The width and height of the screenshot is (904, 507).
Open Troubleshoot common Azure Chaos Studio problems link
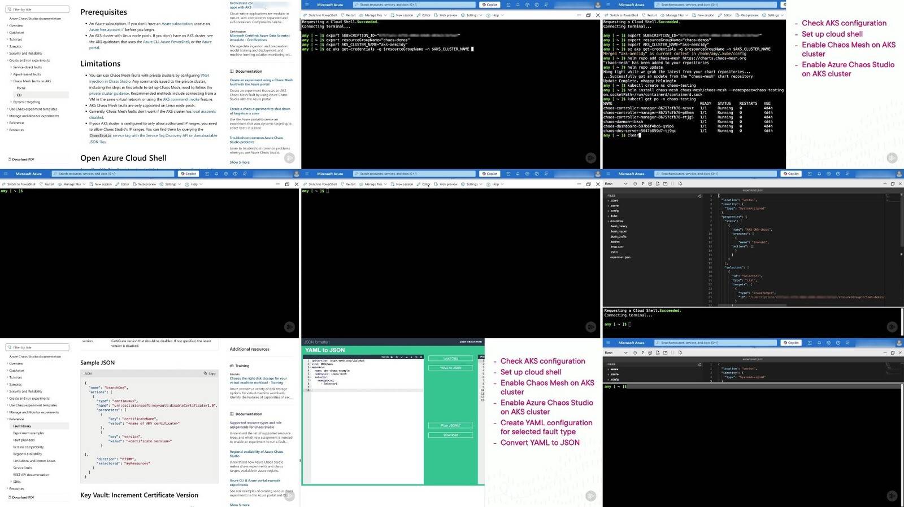click(x=257, y=140)
